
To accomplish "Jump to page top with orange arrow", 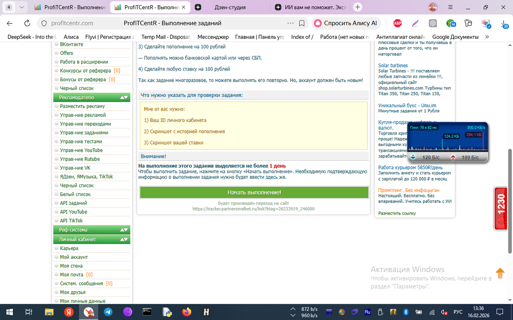I will point(500,273).
